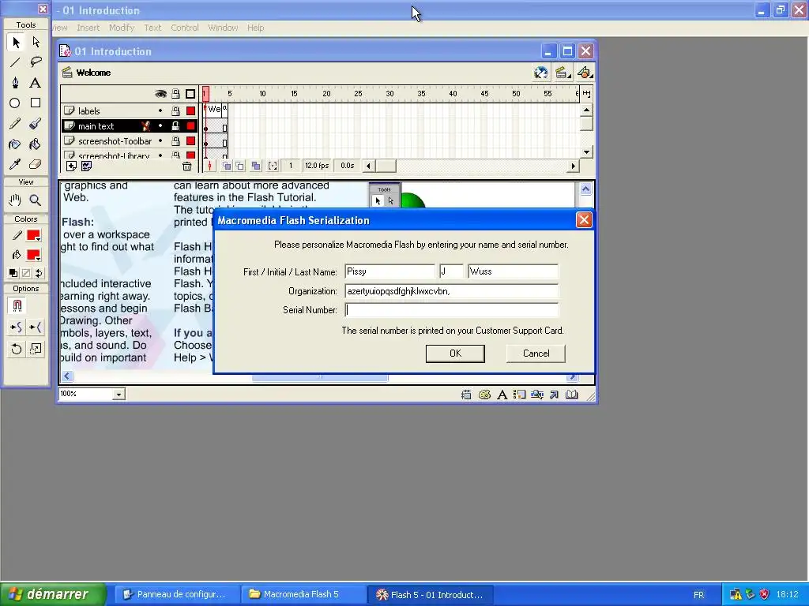This screenshot has height=606, width=809.
Task: Toggle visibility dot of labels layer
Action: coord(160,110)
